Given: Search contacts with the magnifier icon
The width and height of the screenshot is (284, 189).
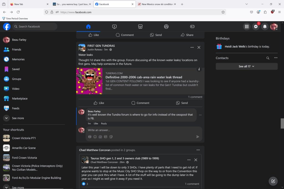Looking at the screenshot, I should pyautogui.click(x=268, y=58).
